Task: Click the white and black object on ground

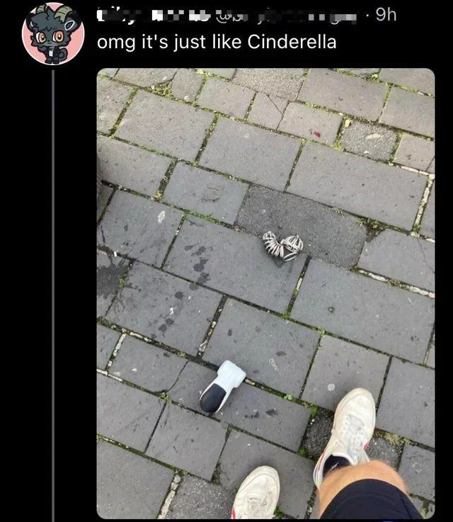Action: [x=222, y=387]
